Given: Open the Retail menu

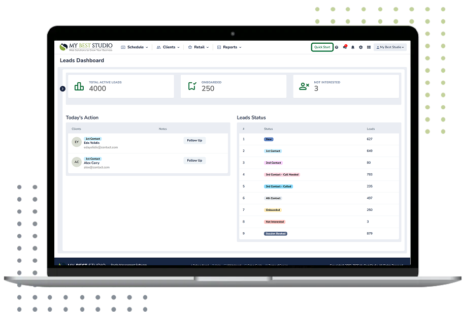Looking at the screenshot, I should 199,47.
